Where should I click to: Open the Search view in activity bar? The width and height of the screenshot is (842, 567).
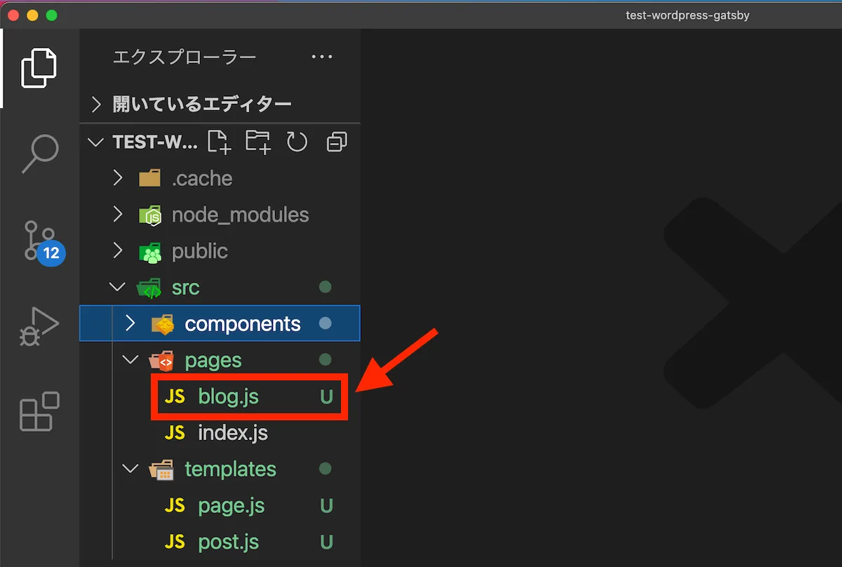click(39, 154)
